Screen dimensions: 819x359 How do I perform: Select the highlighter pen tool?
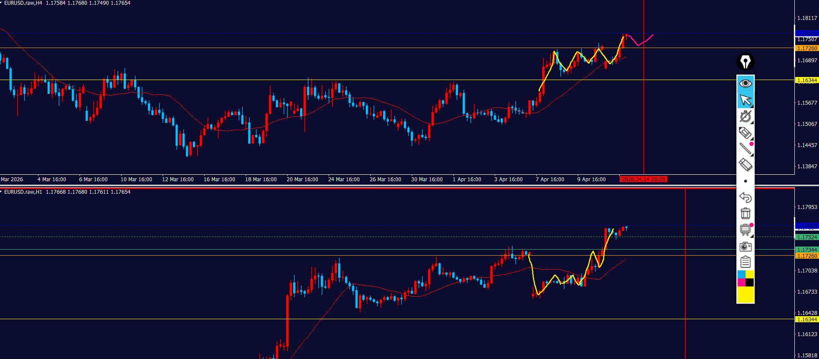745,133
